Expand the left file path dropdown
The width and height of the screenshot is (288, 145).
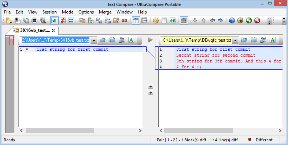94,41
